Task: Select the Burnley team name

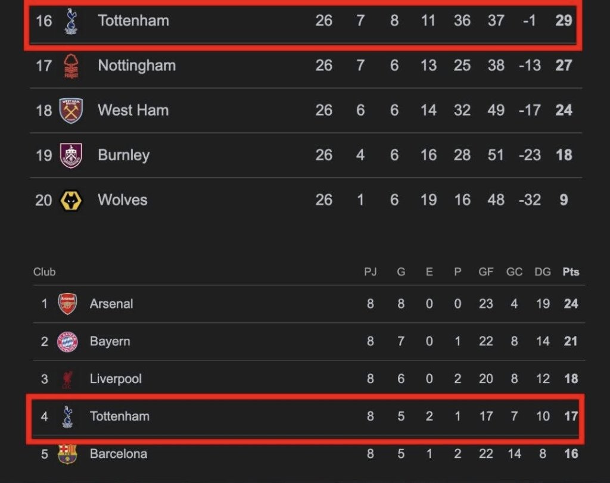Action: click(123, 155)
